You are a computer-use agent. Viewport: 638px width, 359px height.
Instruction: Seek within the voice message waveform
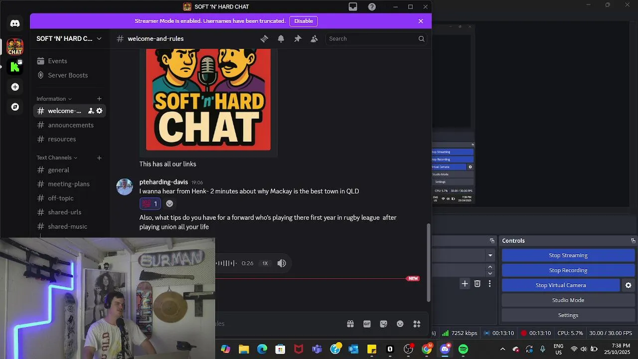point(227,263)
